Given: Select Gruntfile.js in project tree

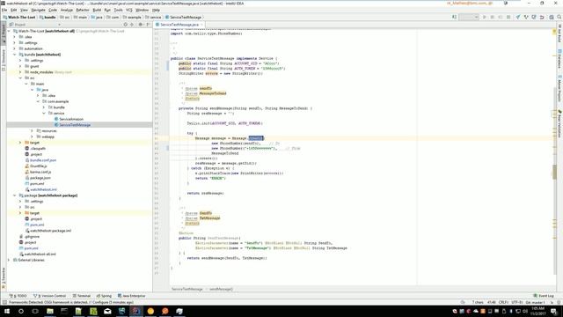Looking at the screenshot, I should (38, 166).
